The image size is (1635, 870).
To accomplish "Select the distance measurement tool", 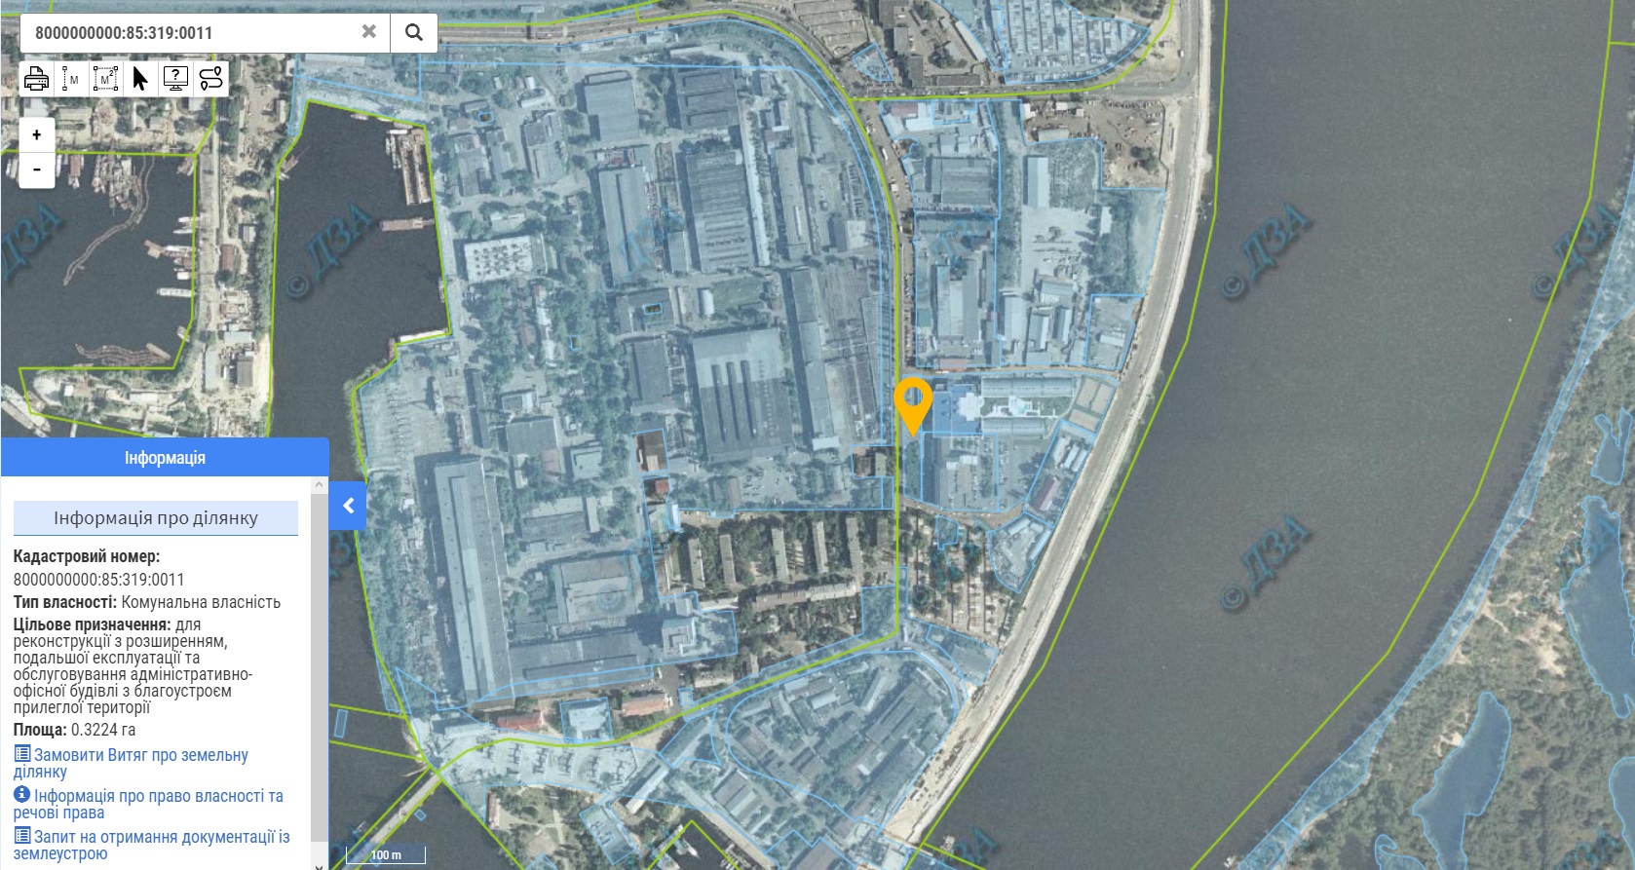I will [70, 78].
